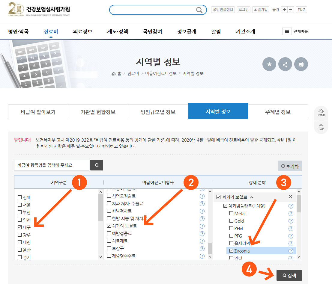Click 로그인 link
The width and height of the screenshot is (332, 284).
tap(244, 10)
